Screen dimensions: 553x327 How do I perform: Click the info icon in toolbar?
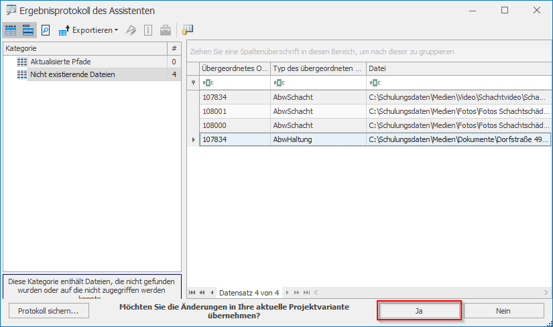147,30
